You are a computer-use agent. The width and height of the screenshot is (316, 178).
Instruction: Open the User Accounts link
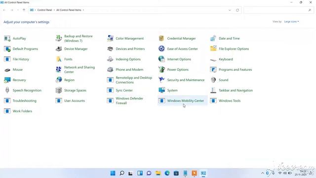[x=75, y=101]
